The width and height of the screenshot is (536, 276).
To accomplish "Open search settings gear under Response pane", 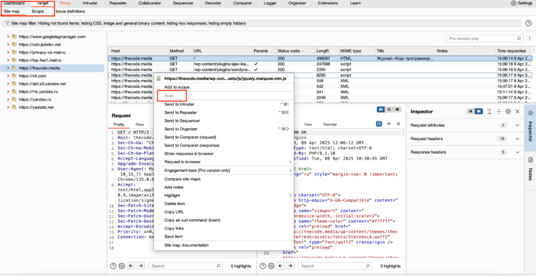I will pos(271,266).
